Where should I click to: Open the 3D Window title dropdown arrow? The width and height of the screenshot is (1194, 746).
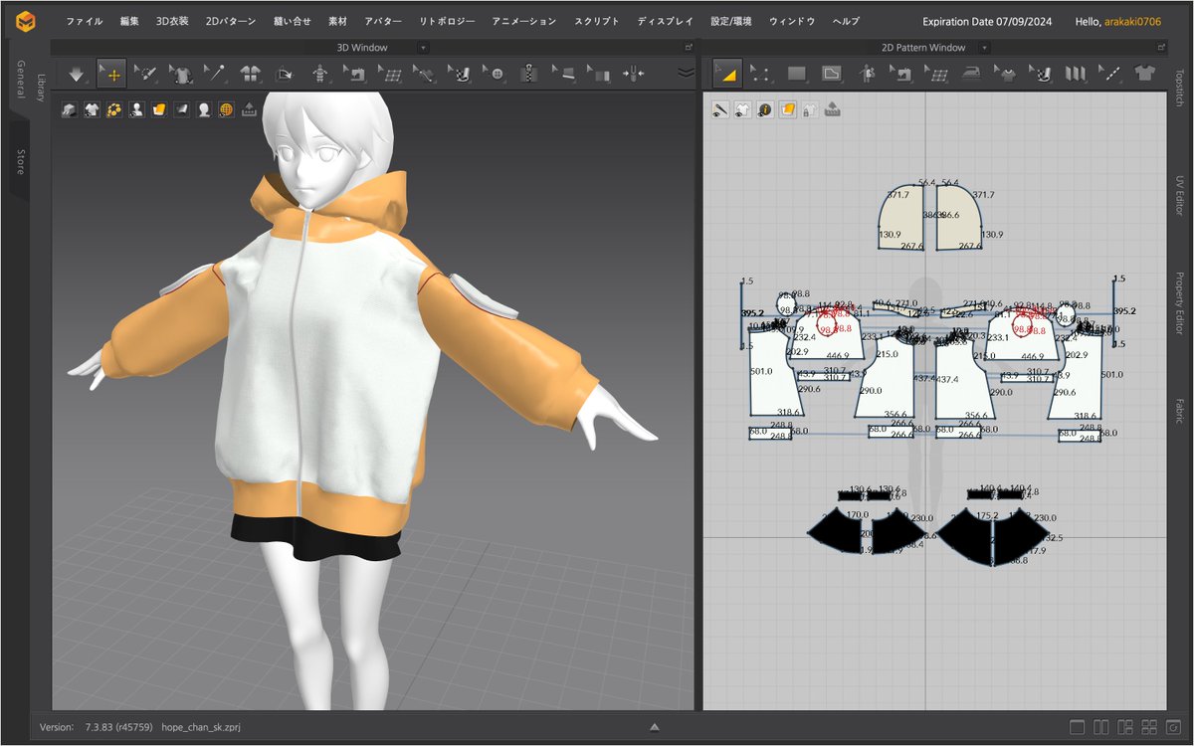click(423, 47)
